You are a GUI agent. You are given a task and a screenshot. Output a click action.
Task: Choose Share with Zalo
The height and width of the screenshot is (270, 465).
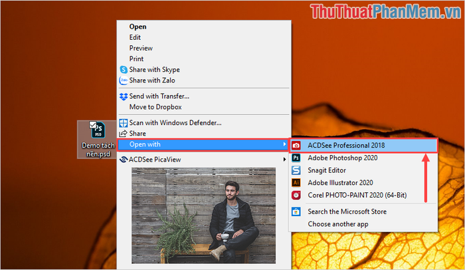tap(204, 80)
